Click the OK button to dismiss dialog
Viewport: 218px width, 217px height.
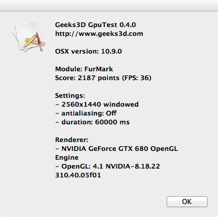pyautogui.click(x=187, y=201)
